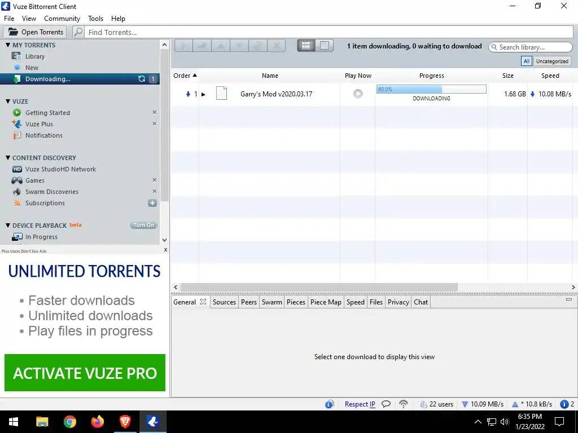Collapse the DEVICE PLAYBACK section
This screenshot has width=578, height=433.
pyautogui.click(x=8, y=226)
